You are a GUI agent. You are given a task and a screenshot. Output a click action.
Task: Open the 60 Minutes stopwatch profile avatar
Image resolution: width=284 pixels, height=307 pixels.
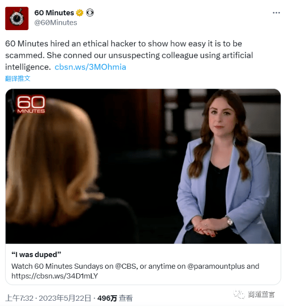(17, 18)
